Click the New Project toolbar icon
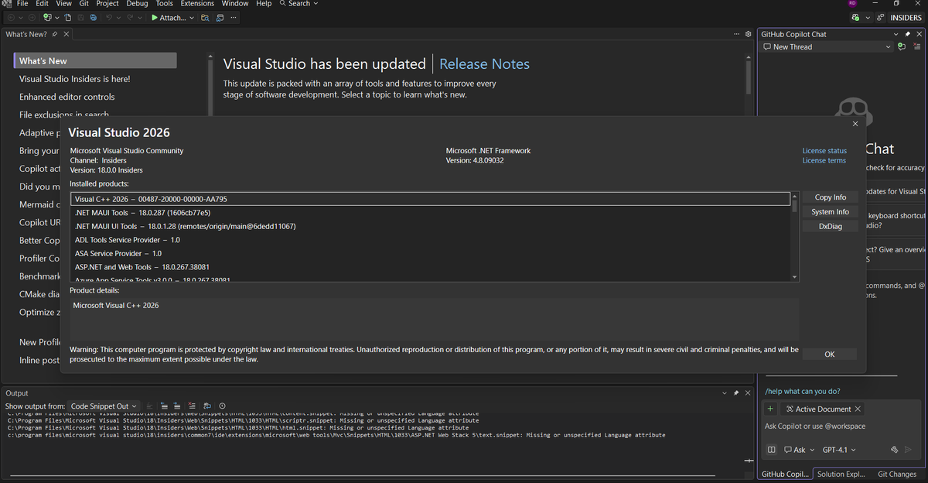Image resolution: width=928 pixels, height=483 pixels. [x=48, y=18]
